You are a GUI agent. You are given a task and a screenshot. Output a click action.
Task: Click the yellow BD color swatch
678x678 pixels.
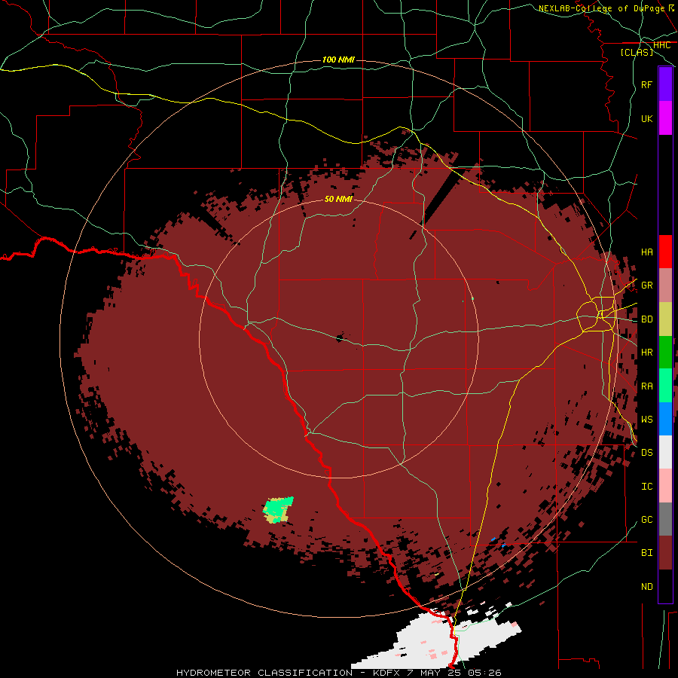(665, 319)
